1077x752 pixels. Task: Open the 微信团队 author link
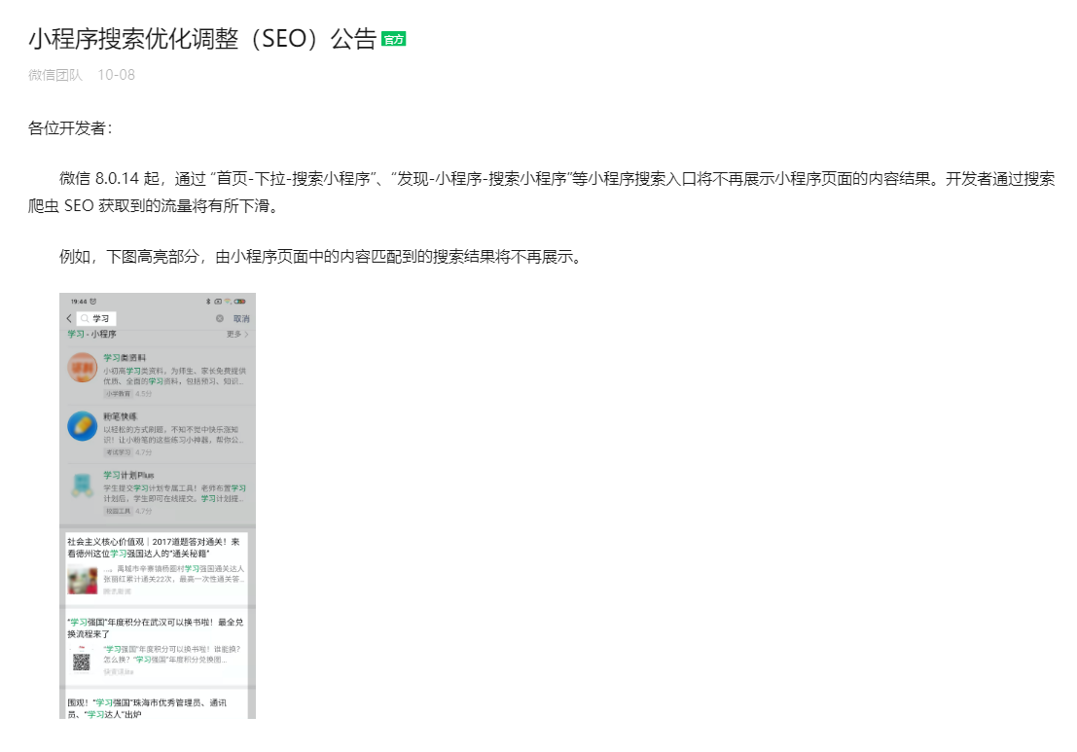(54, 75)
